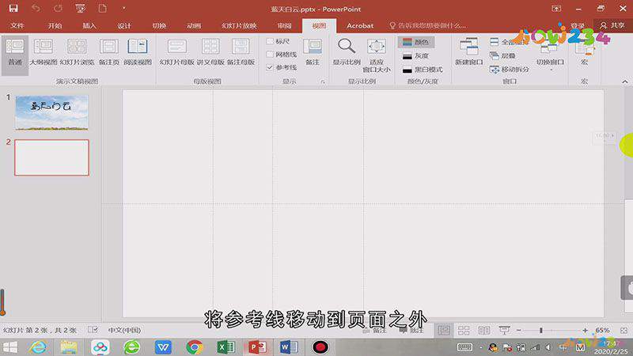Arrange all windows (全部重排)

tap(509, 42)
